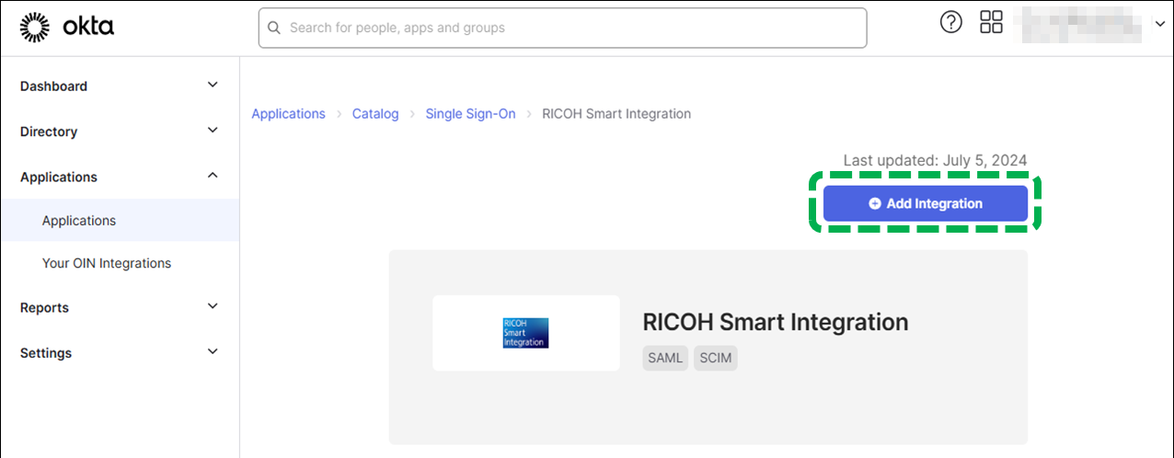Open the user account dropdown arrow

pos(1159,25)
